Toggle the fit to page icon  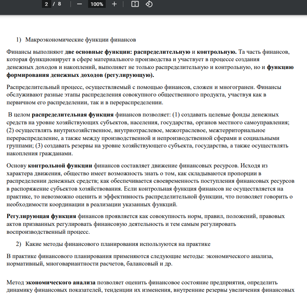point(135,4)
